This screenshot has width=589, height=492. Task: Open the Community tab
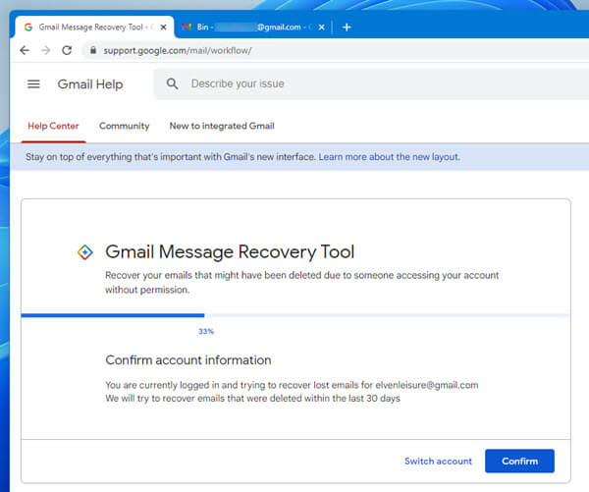pos(125,126)
